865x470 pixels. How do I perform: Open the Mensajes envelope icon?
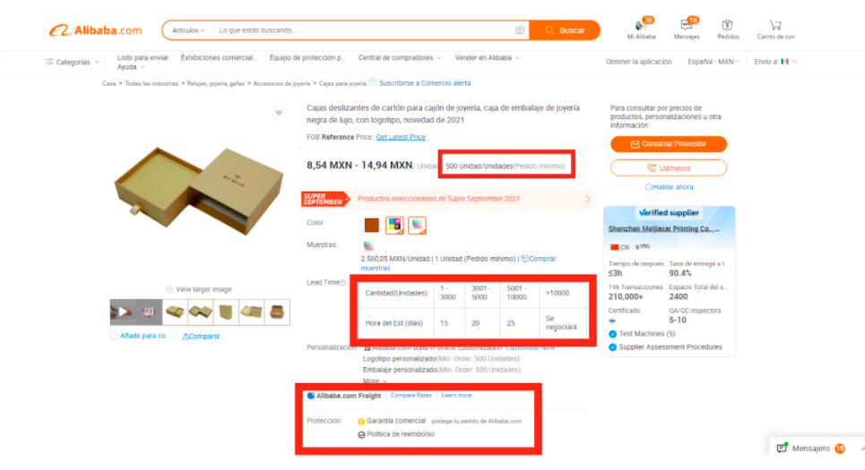pos(687,25)
